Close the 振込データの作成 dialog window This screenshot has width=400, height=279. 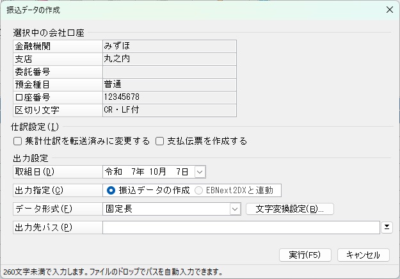click(389, 10)
